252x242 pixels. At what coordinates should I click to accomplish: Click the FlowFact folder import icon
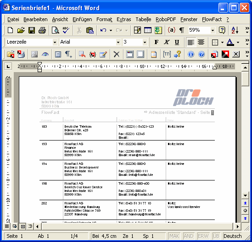[x=11, y=54]
